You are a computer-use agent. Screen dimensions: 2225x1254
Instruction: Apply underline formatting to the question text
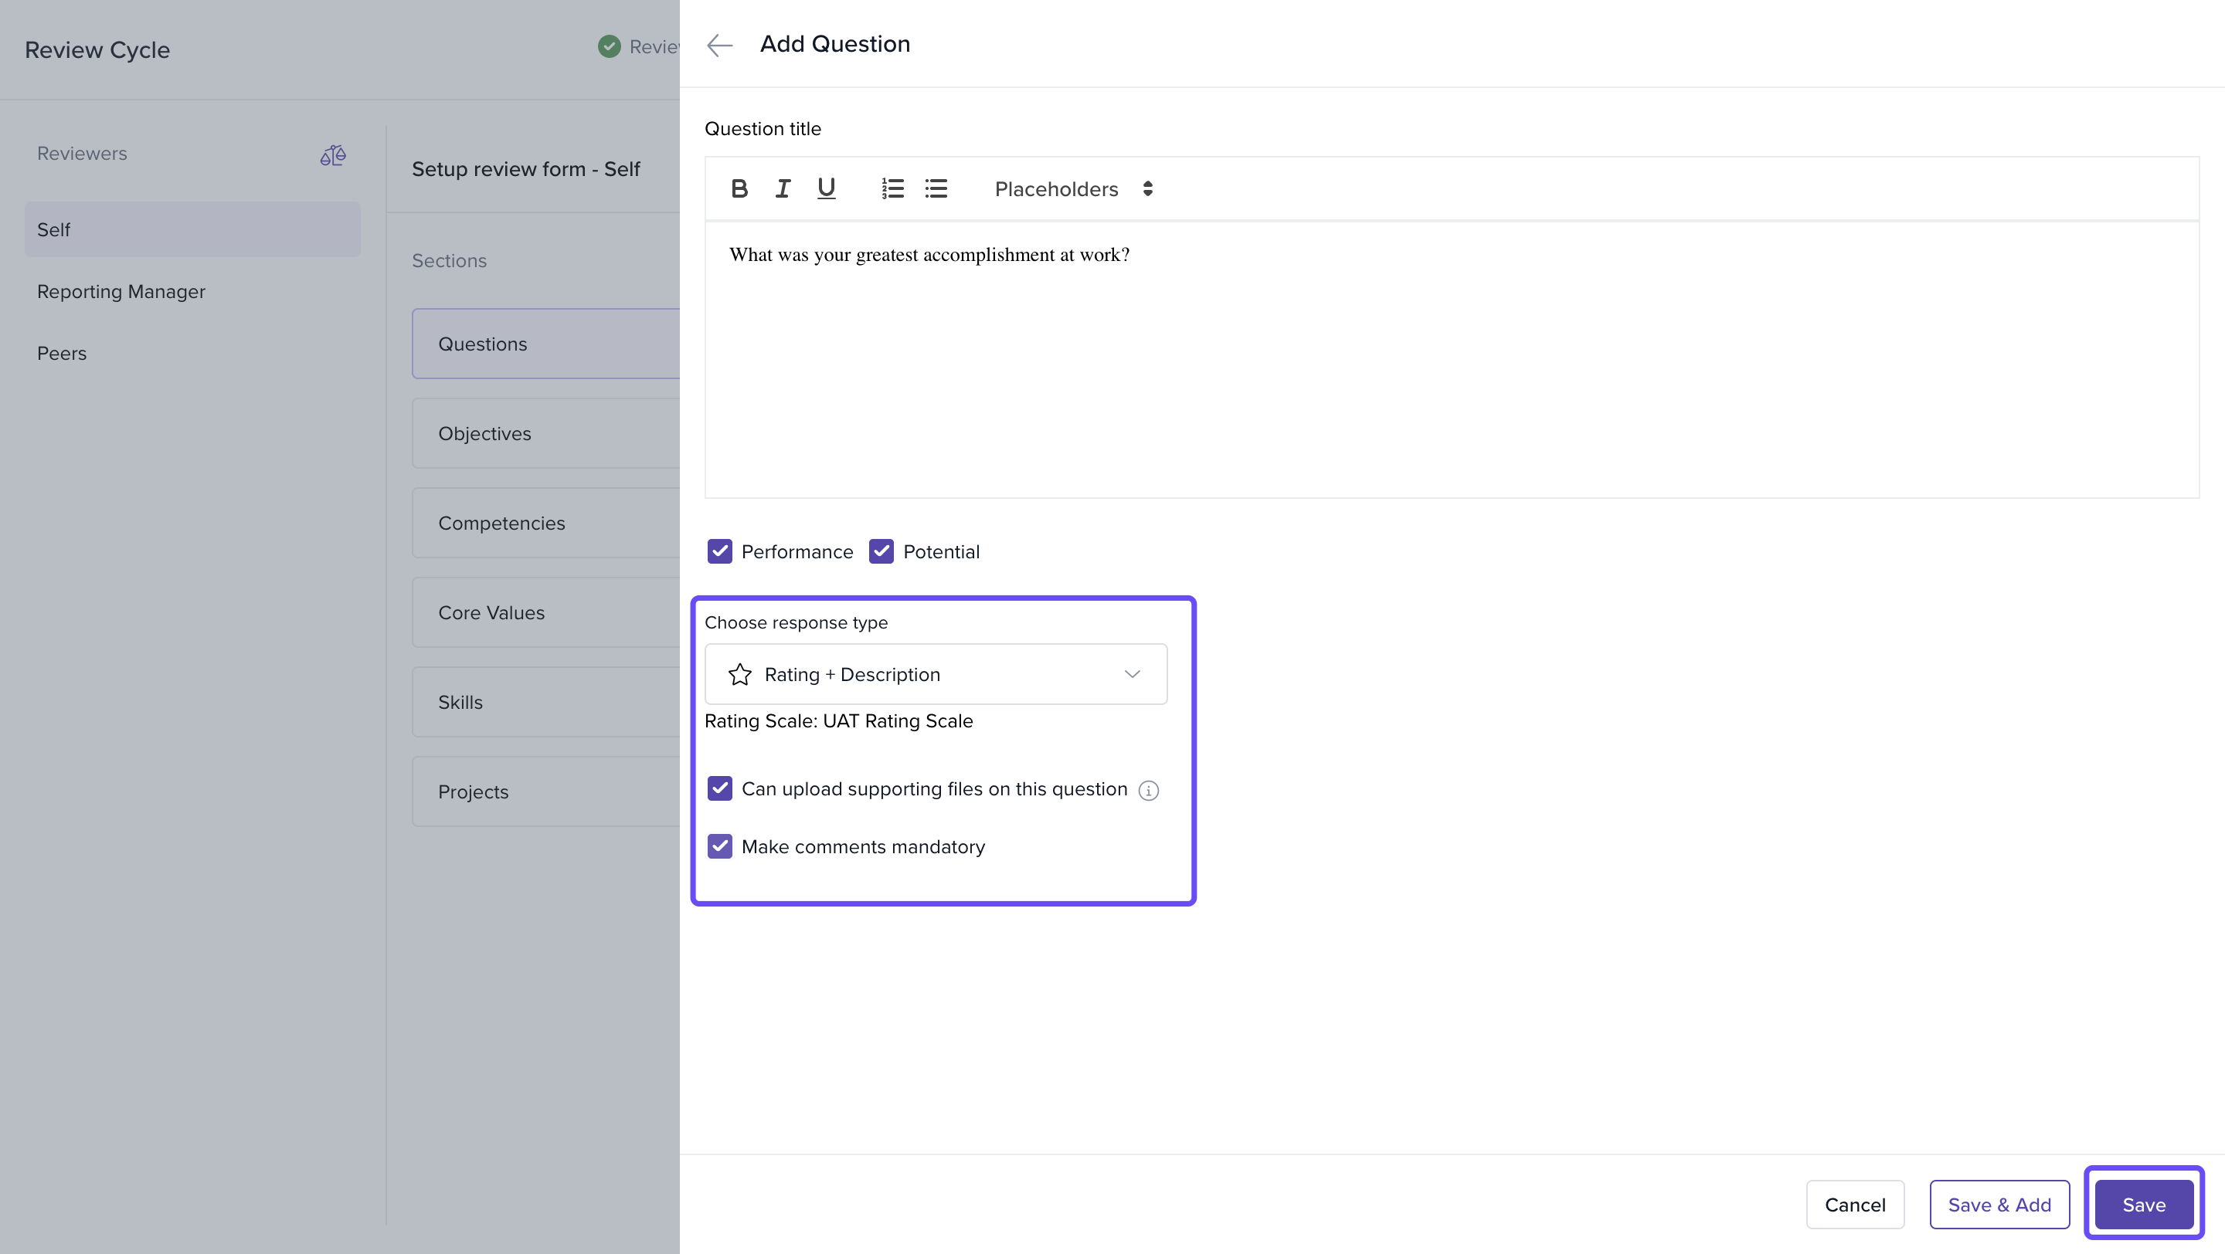[x=826, y=189]
